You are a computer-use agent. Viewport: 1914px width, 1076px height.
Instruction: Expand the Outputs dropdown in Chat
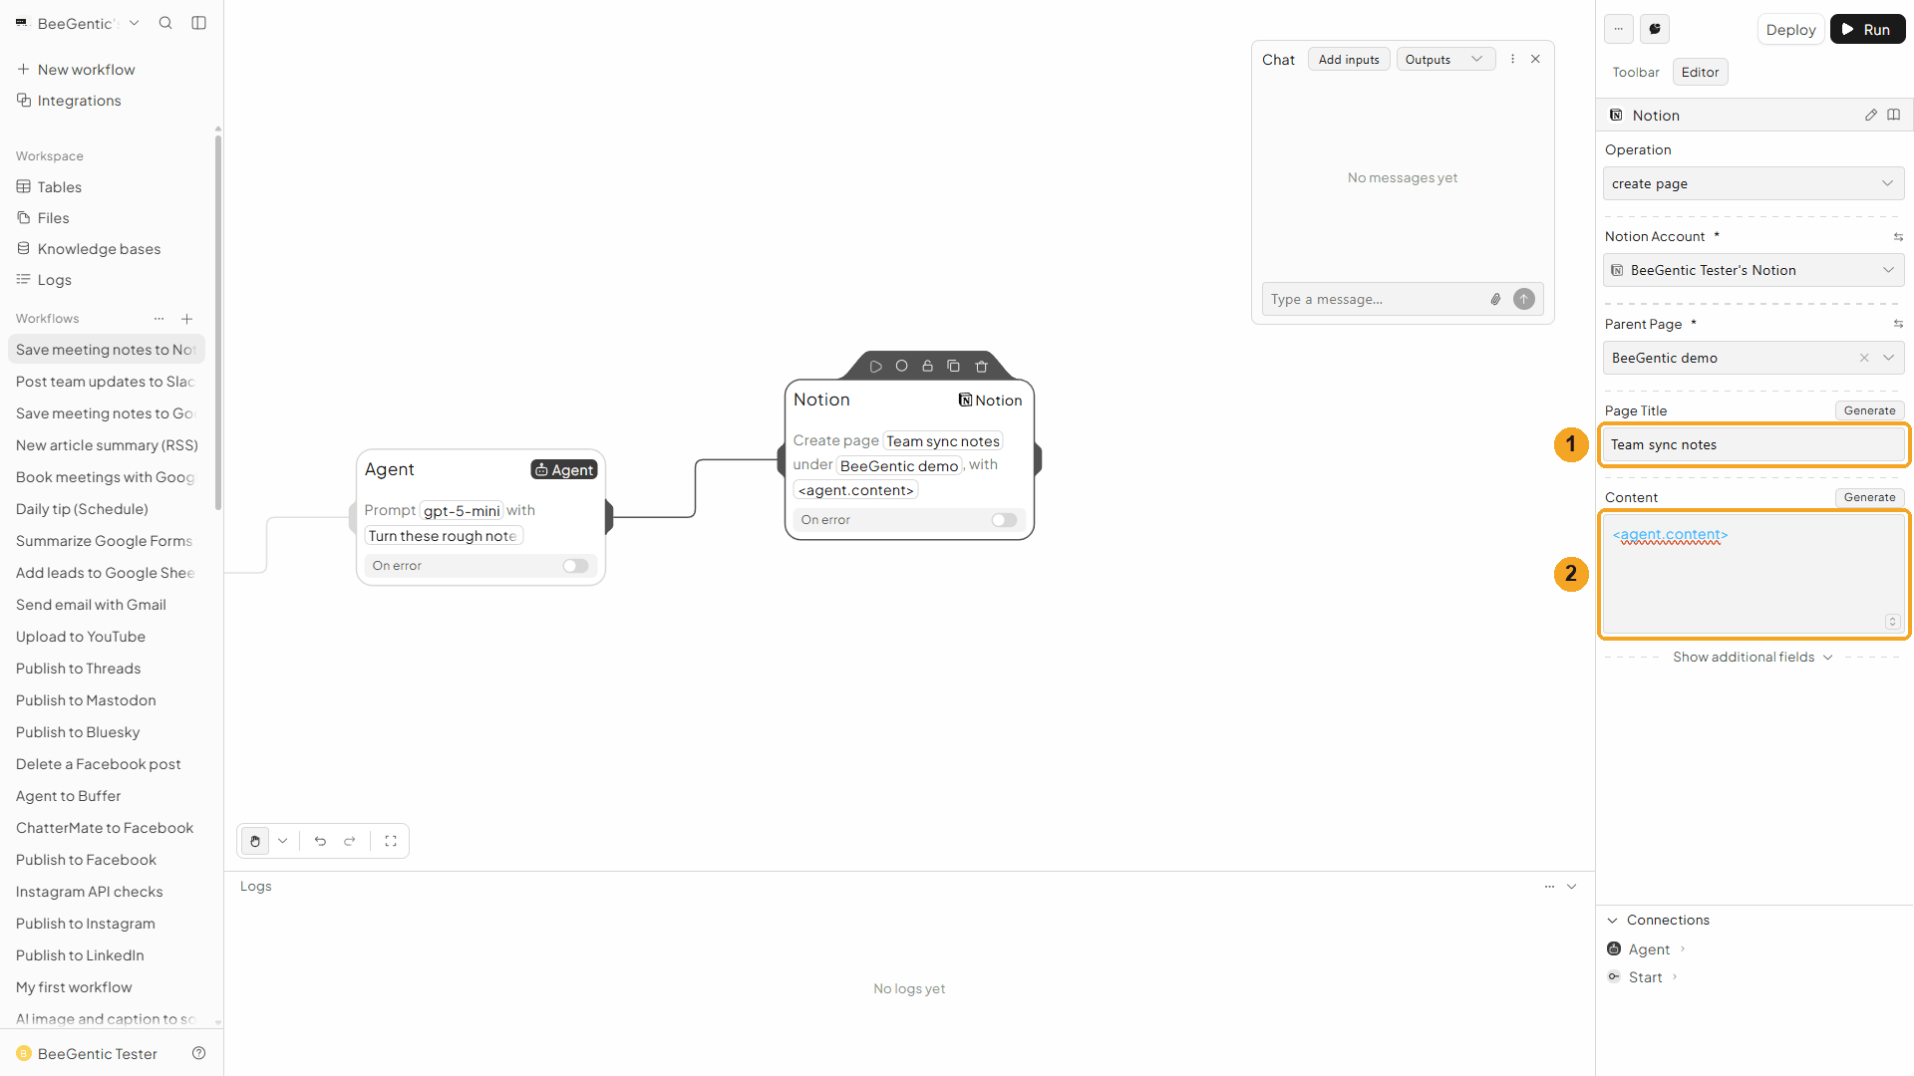pyautogui.click(x=1445, y=60)
